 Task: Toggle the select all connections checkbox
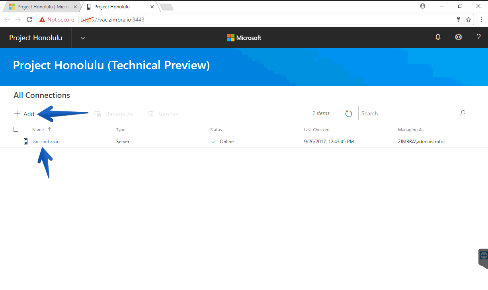16,129
